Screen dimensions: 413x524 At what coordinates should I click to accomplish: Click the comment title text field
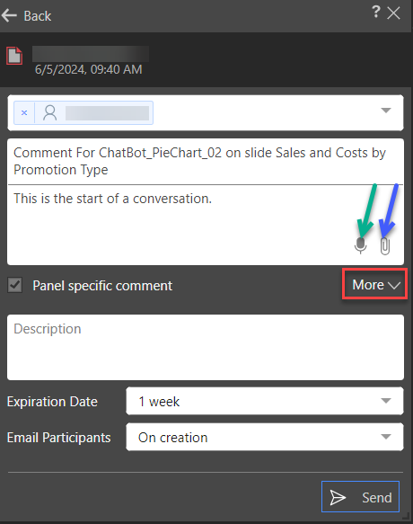coord(206,162)
